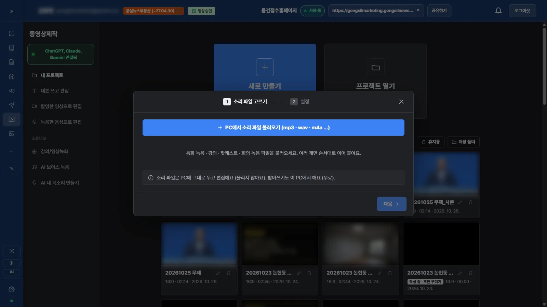This screenshot has height=307, width=547.
Task: Click the 다음 next button
Action: [x=392, y=204]
